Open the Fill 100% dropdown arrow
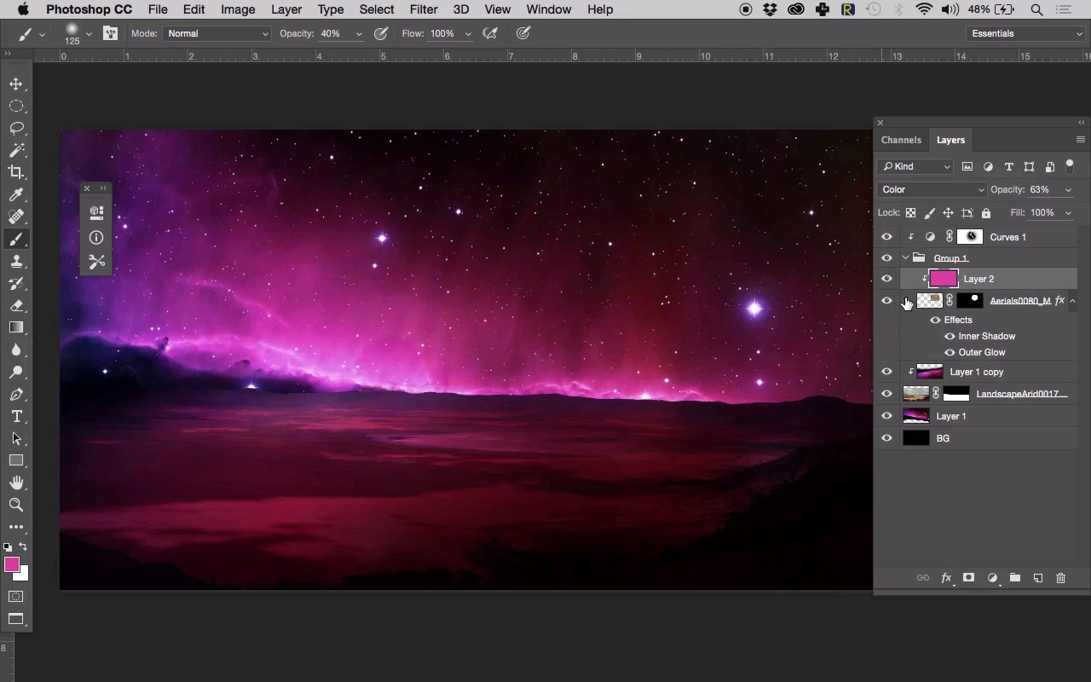1091x682 pixels. [1068, 213]
